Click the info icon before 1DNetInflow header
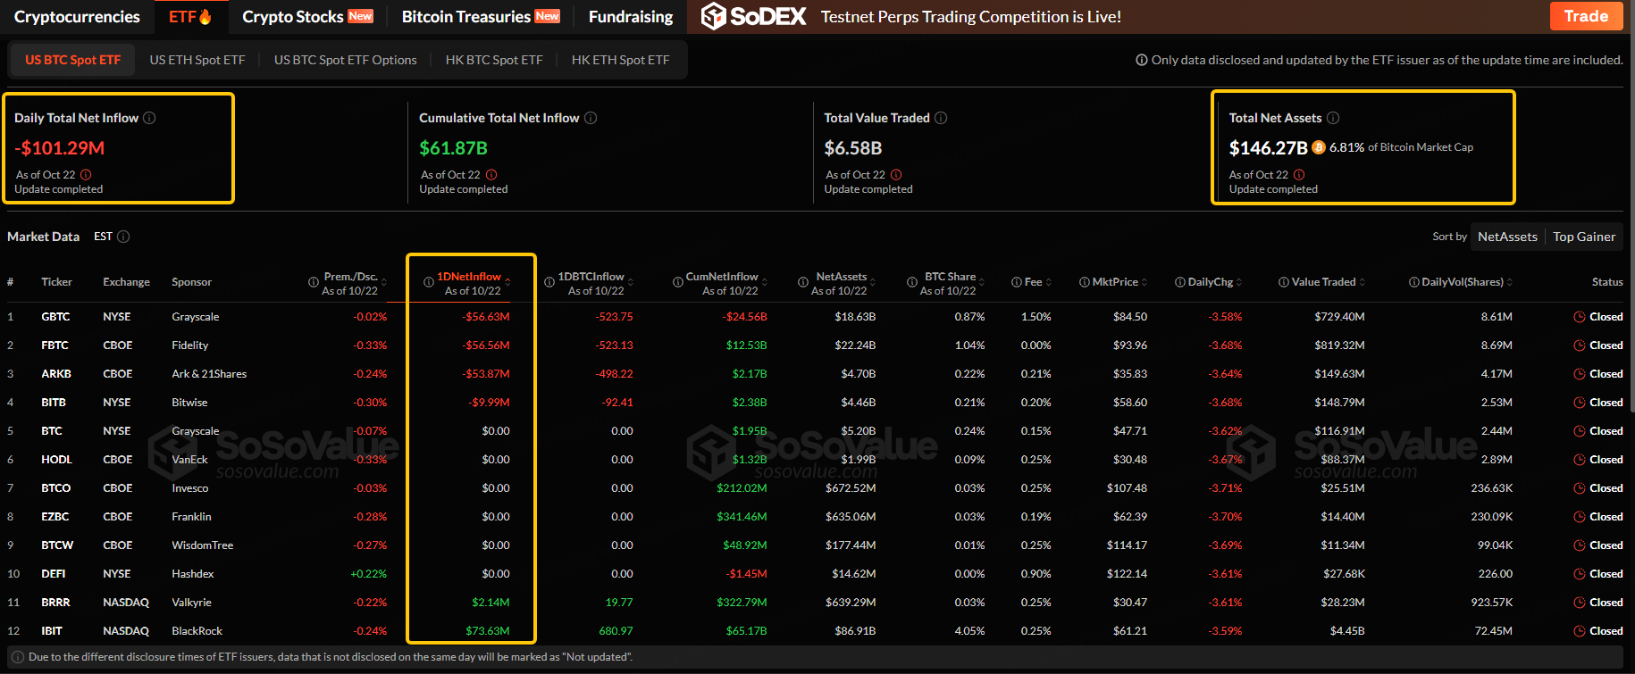The height and width of the screenshot is (674, 1635). click(x=429, y=282)
